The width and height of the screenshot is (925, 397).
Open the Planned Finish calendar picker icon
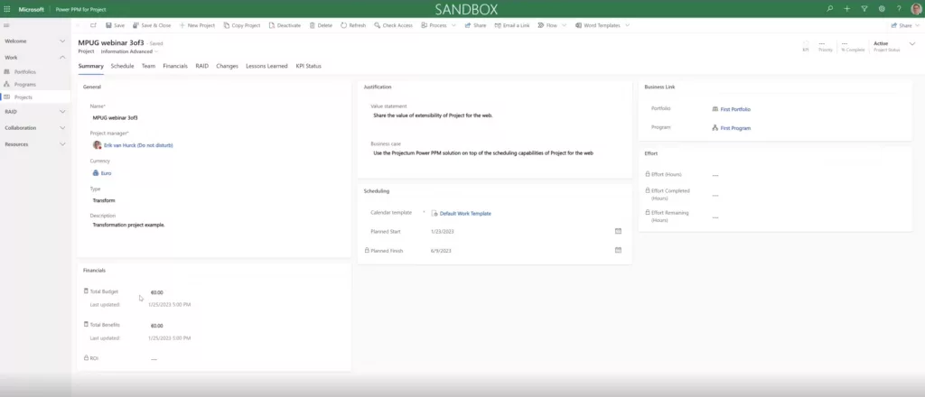coord(618,250)
